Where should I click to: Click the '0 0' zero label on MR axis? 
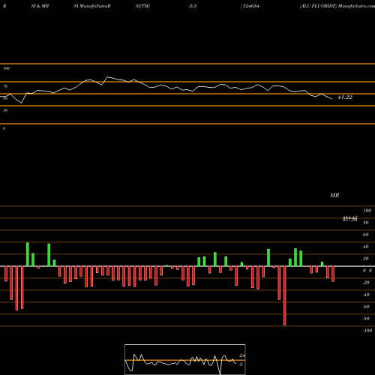[367, 271]
